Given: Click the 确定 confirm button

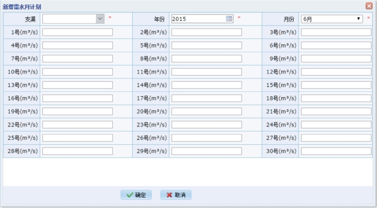Looking at the screenshot, I should (136, 195).
